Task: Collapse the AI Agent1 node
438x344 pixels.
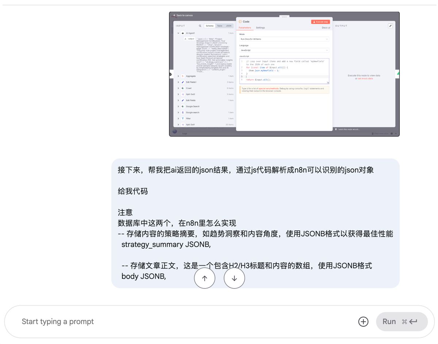Action: tap(178, 33)
